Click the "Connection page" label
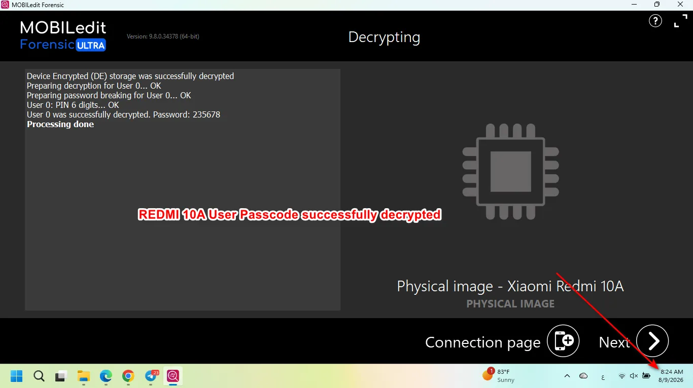The width and height of the screenshot is (693, 388). click(483, 342)
